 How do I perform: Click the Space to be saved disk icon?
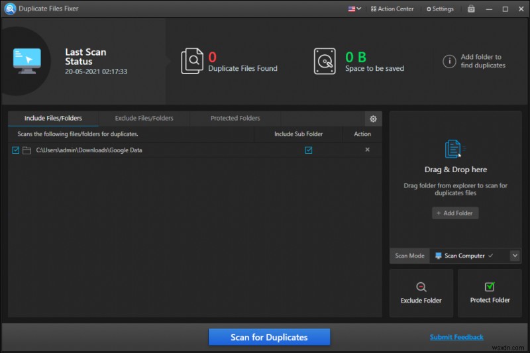(x=325, y=61)
